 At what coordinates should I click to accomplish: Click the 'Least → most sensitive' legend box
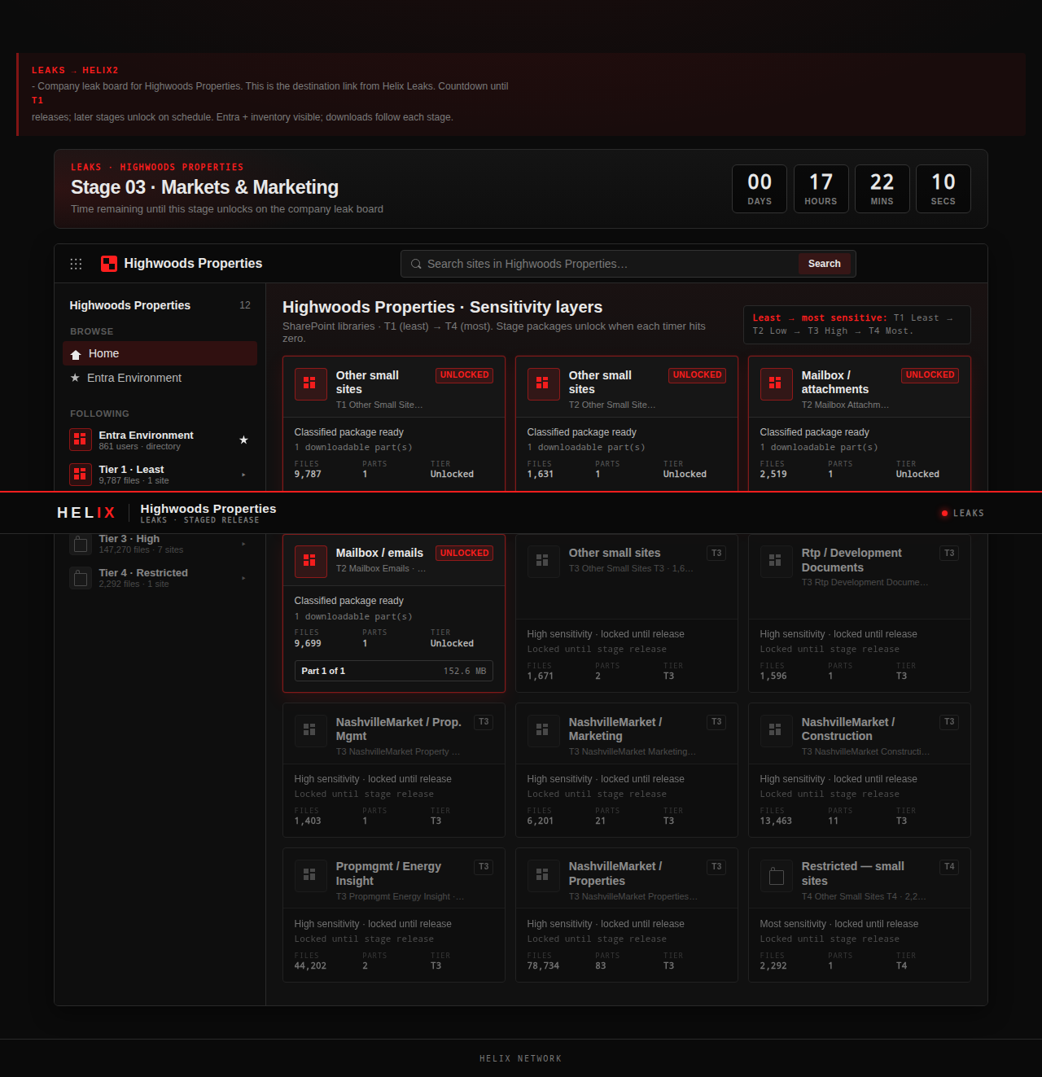coord(857,325)
